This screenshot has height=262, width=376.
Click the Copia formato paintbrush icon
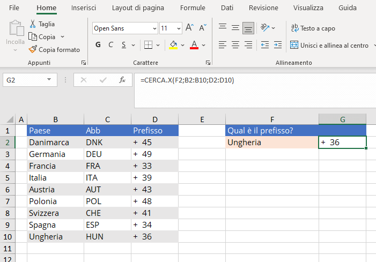(33, 49)
